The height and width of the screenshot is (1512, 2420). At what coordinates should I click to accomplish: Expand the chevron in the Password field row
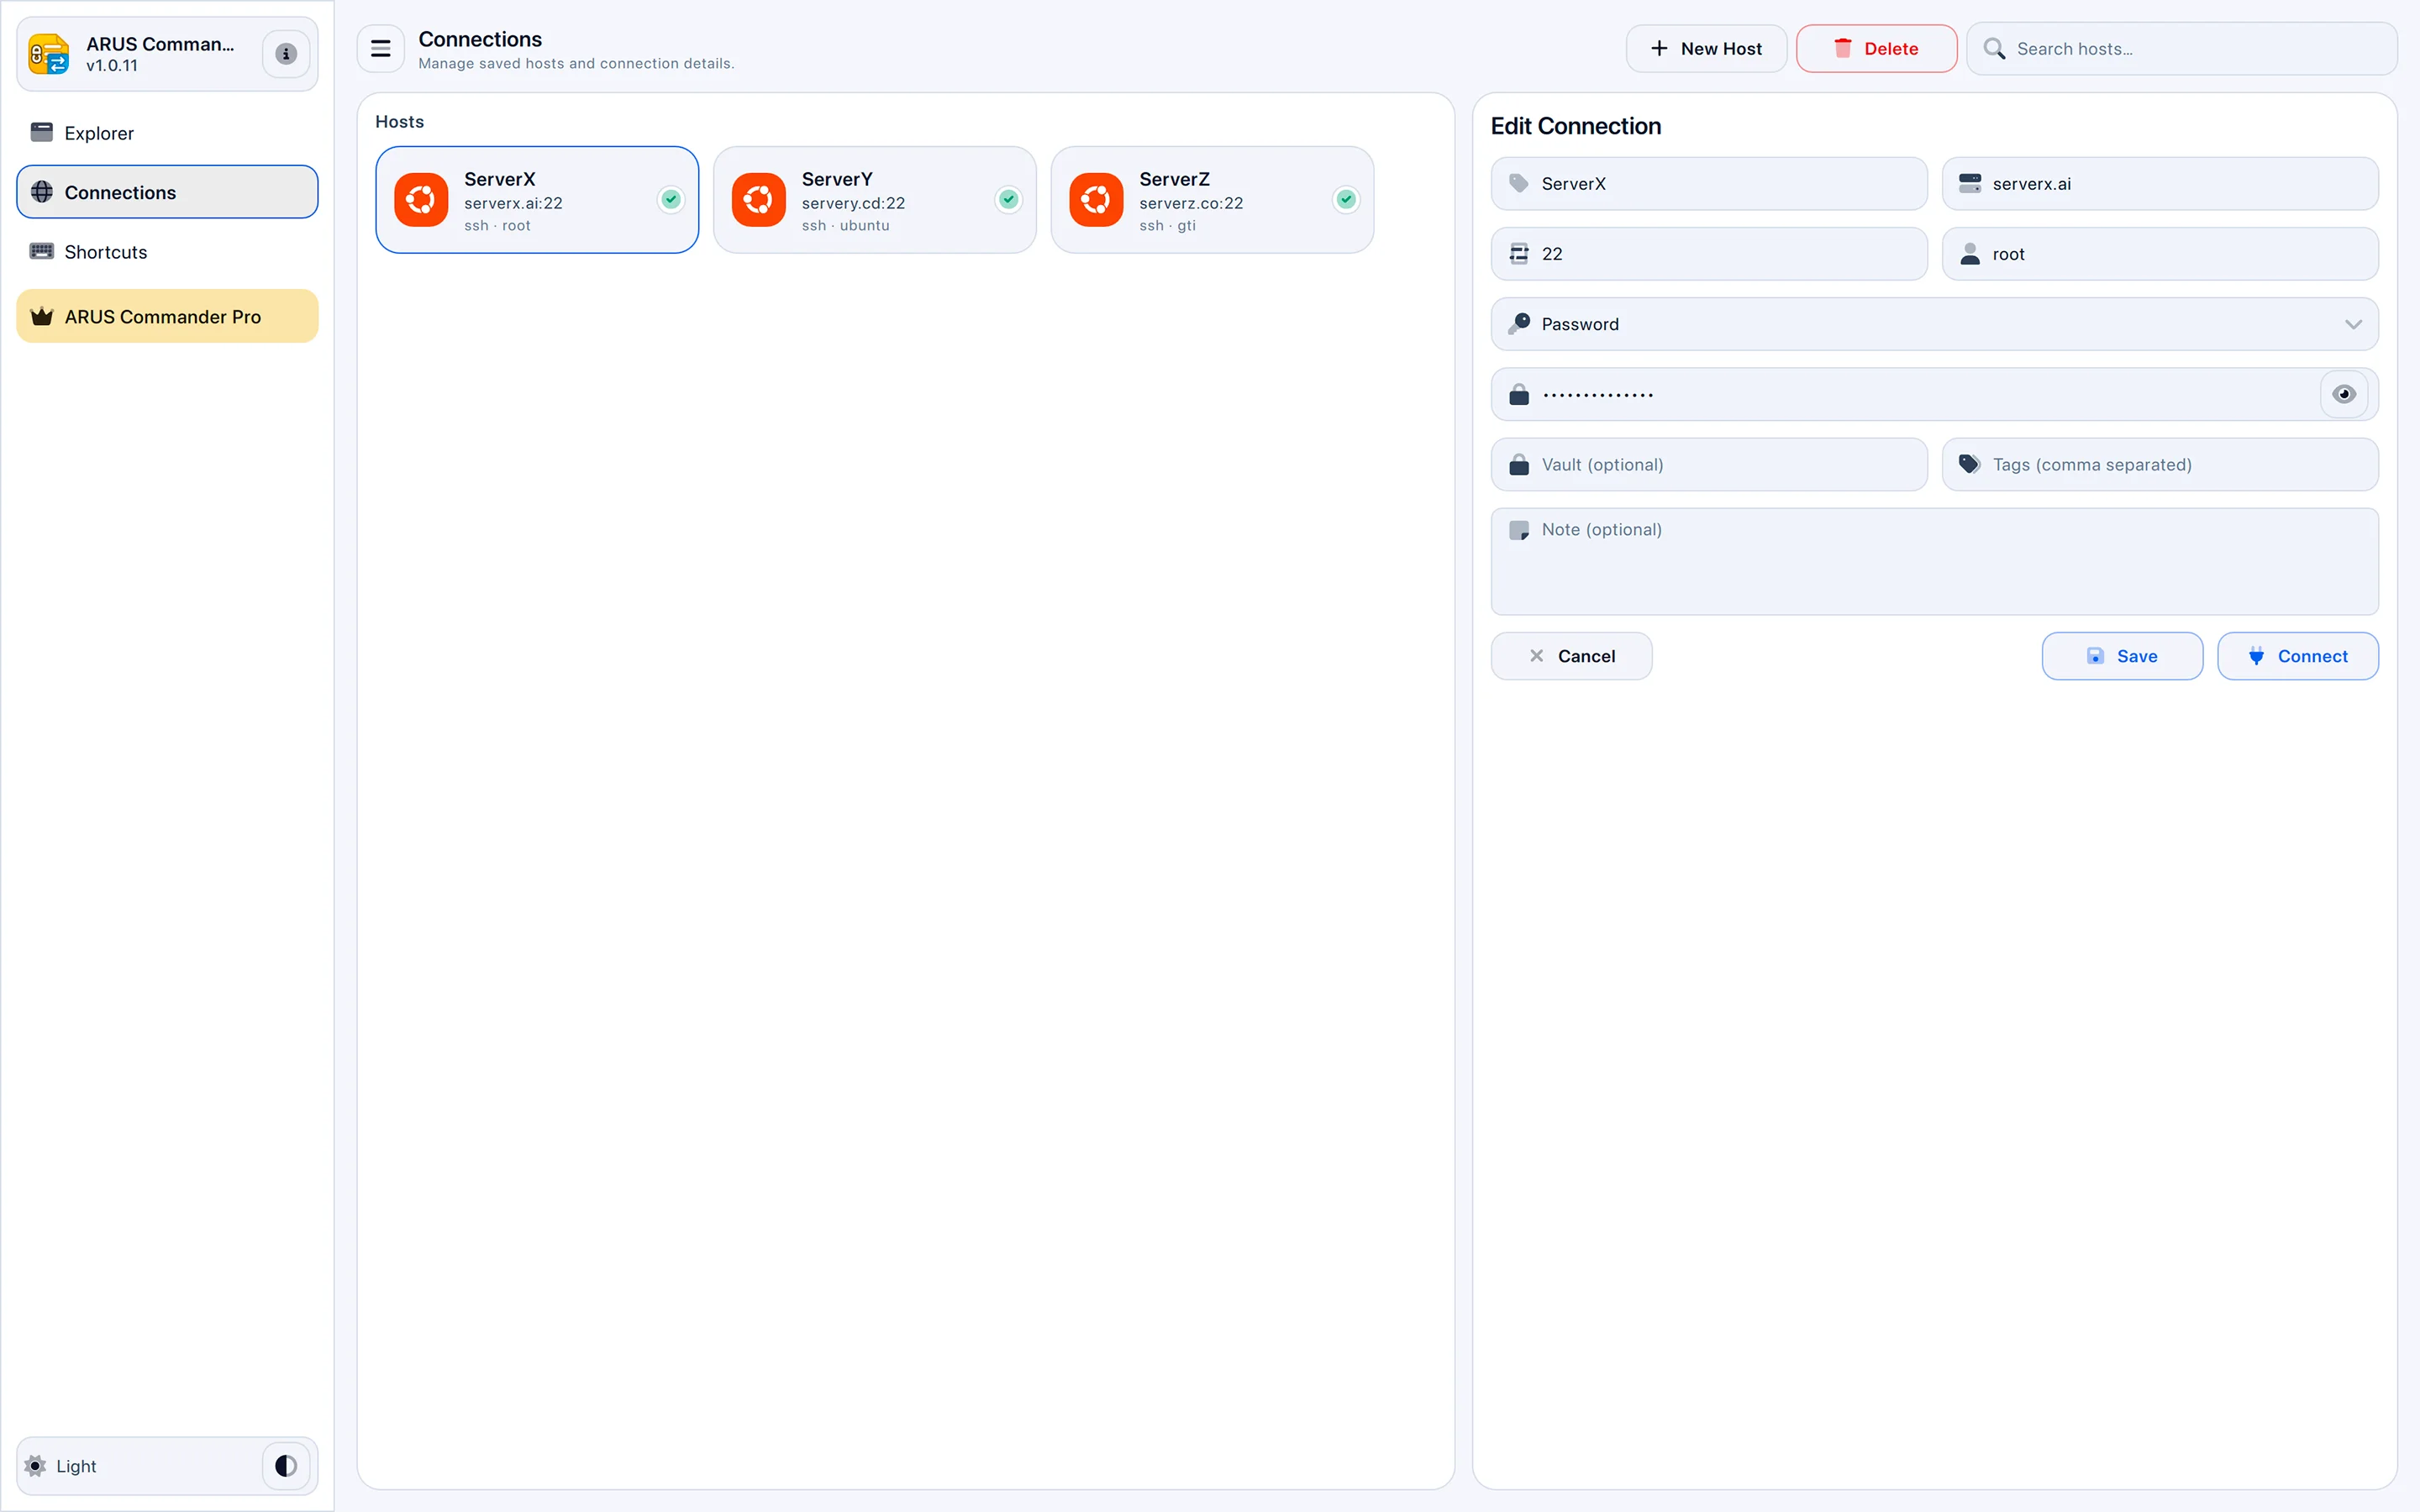[2355, 323]
